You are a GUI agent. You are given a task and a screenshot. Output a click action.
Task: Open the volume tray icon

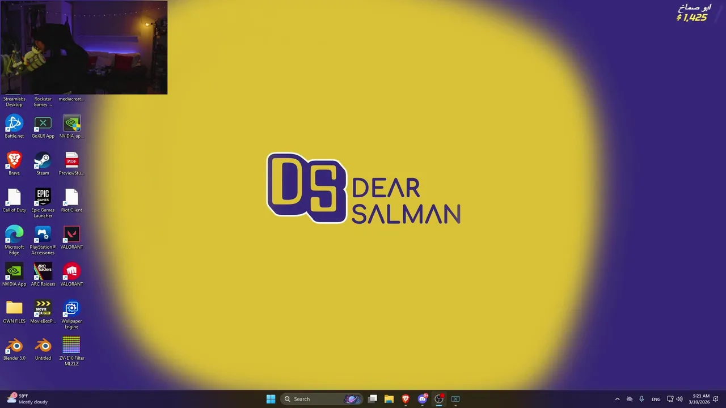click(679, 399)
